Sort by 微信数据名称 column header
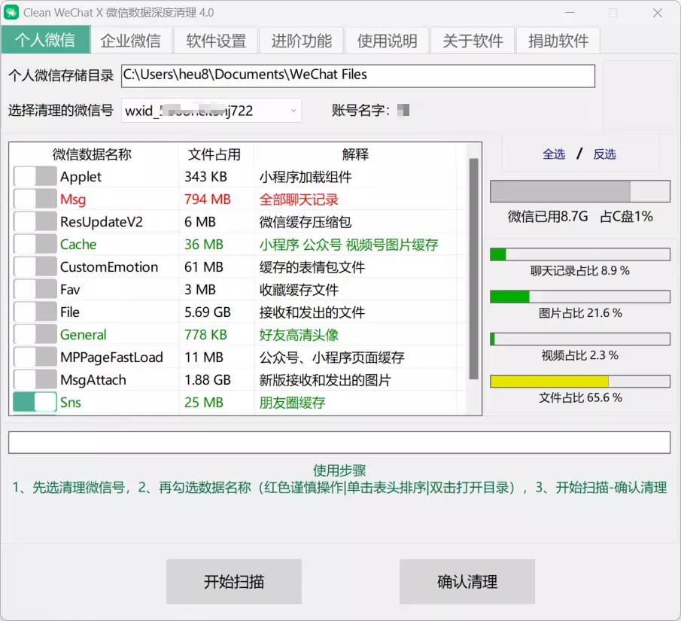The width and height of the screenshot is (681, 621). click(x=92, y=154)
